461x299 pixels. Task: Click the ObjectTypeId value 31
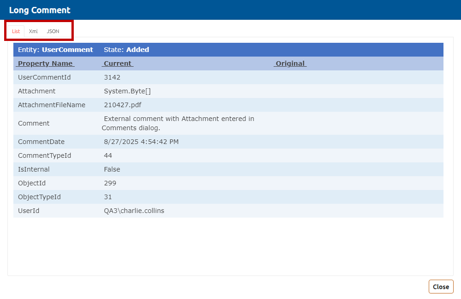tap(108, 197)
